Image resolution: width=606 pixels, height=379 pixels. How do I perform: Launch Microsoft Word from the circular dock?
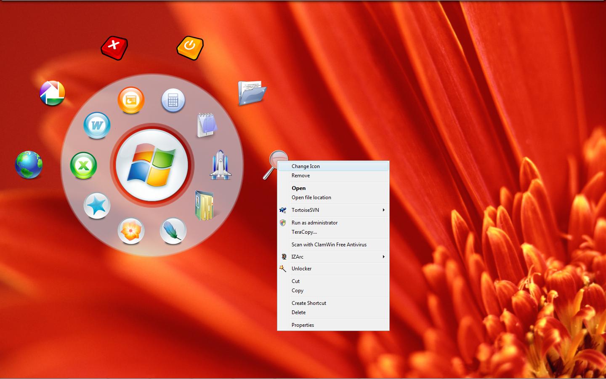[x=97, y=125]
